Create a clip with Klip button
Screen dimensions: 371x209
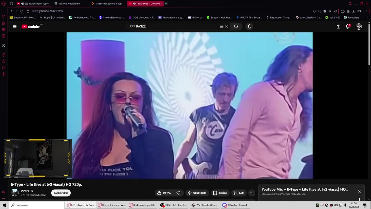tap(239, 193)
